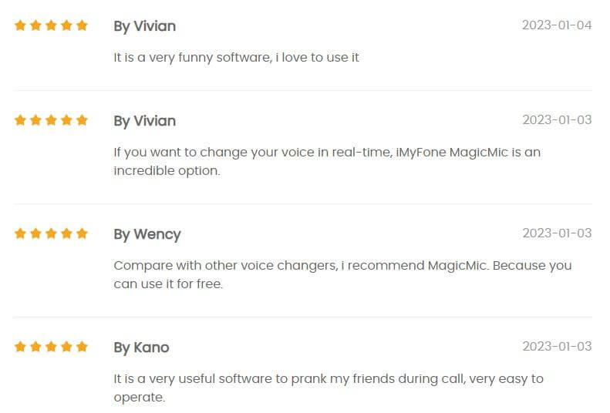The width and height of the screenshot is (610, 413).
Task: Click the 2023-01-04 review date
Action: click(557, 25)
